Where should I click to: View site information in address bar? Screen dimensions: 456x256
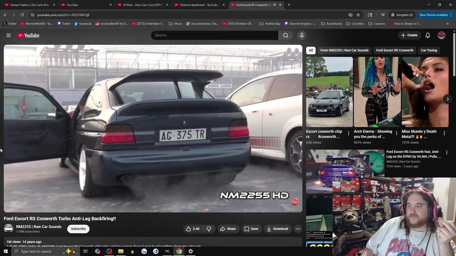point(32,15)
